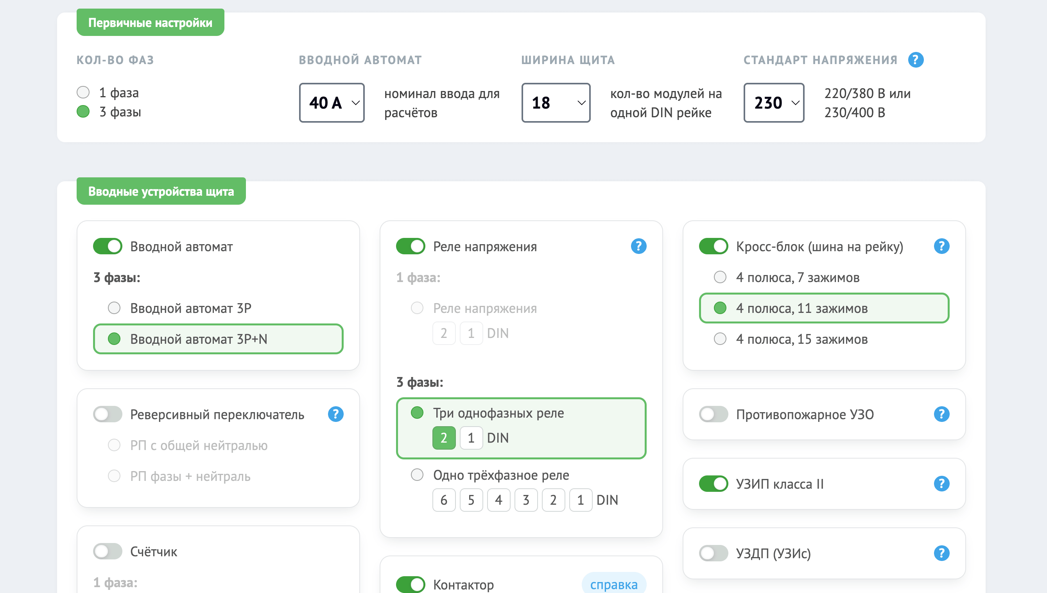Toggle the Контактор switch
The image size is (1047, 593).
coord(411,584)
